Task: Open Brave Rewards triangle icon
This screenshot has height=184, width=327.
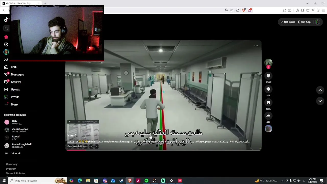Action: click(x=250, y=10)
